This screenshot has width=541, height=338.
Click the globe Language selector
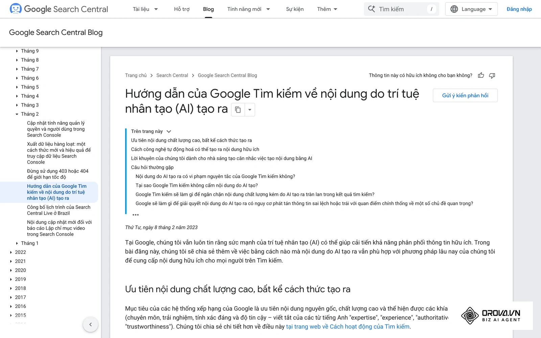[x=471, y=9]
